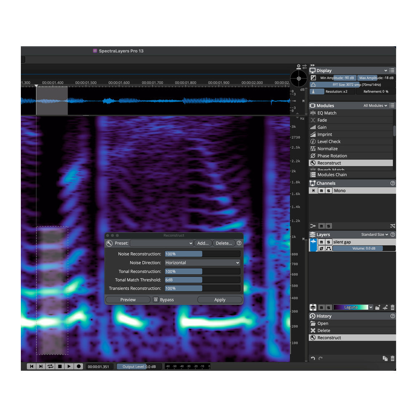Open the All Modules filter dropdown
The width and height of the screenshot is (417, 417).
pos(375,106)
